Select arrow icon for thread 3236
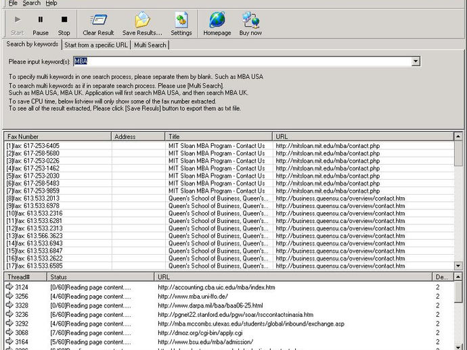The width and height of the screenshot is (467, 350). point(9,314)
